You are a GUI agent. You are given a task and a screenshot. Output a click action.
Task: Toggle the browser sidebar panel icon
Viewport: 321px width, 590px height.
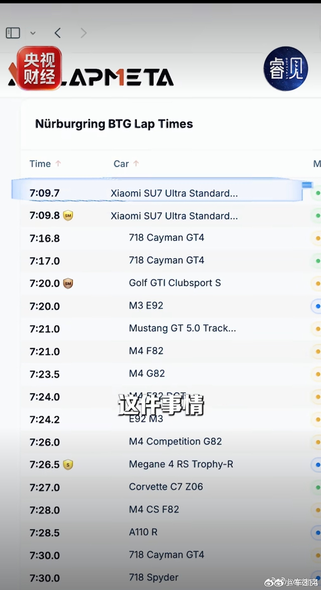(13, 33)
